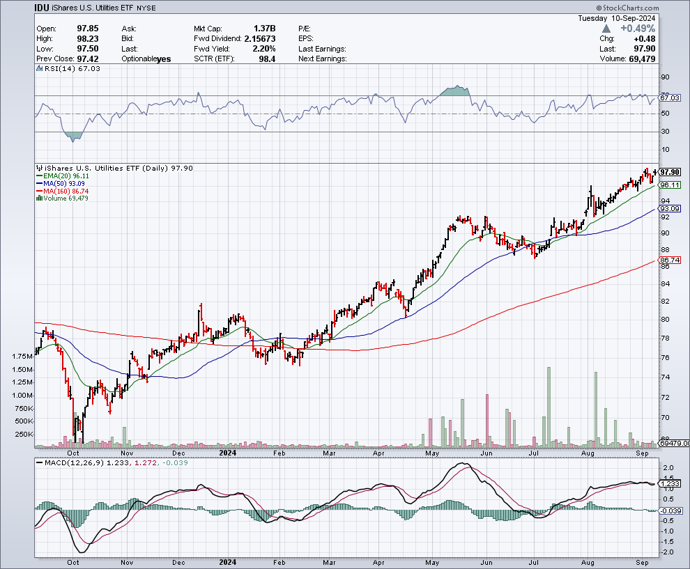Click the IDU ticker symbol in header

pyautogui.click(x=45, y=8)
